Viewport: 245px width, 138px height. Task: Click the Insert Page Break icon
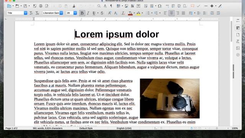coord(145,6)
